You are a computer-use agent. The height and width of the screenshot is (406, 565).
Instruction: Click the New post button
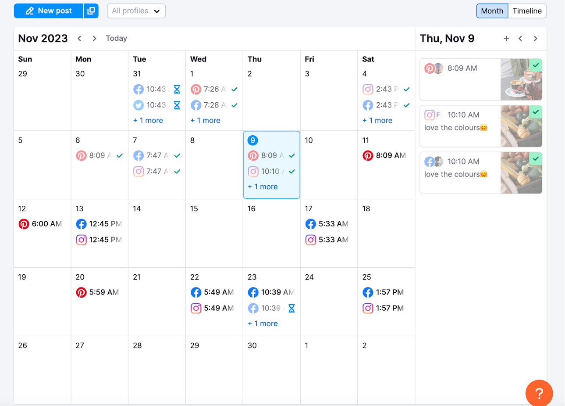48,11
